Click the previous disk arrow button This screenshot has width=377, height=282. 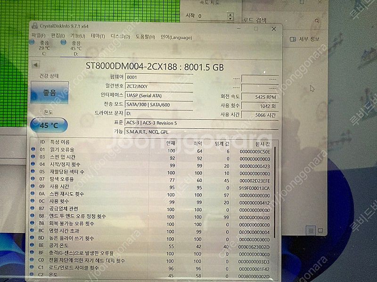[36, 64]
